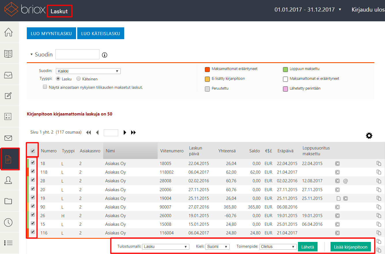Image resolution: width=385 pixels, height=254 pixels.
Task: Uncheck the checkbox for invoice 28
Action: 33,180
